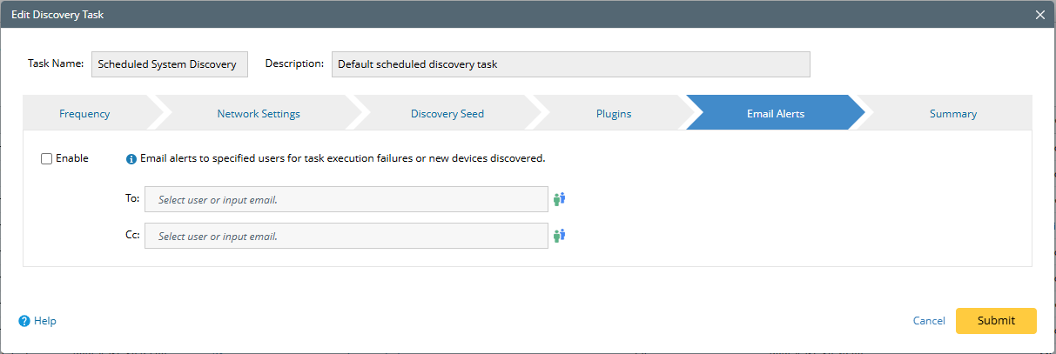This screenshot has width=1056, height=354.
Task: Click the Submit button
Action: (996, 321)
